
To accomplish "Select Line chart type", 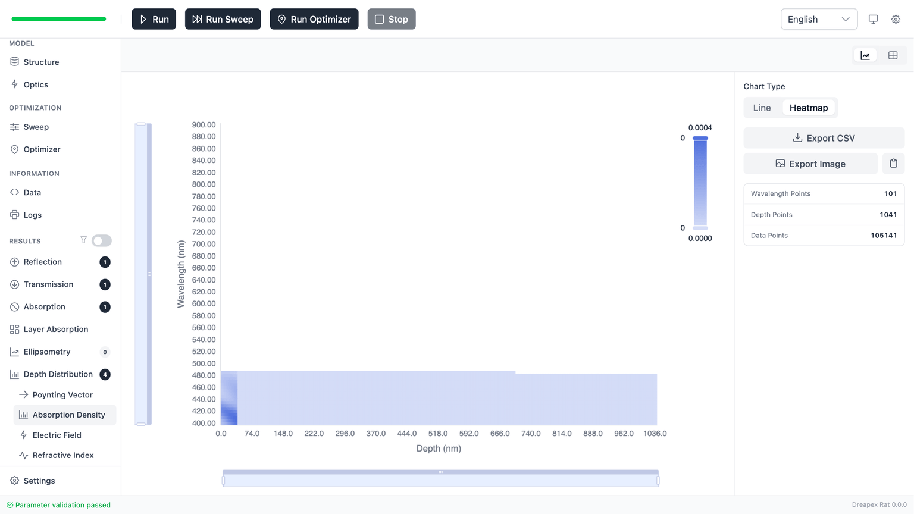I will [x=762, y=108].
